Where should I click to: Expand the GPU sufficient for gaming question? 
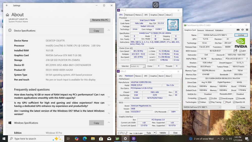pyautogui.click(x=109, y=105)
